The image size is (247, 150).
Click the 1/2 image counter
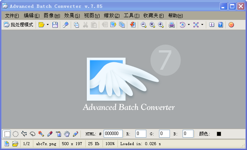pyautogui.click(x=27, y=144)
